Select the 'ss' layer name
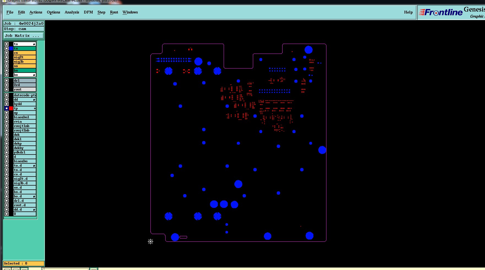Image resolution: width=485 pixels, height=270 pixels. point(25,66)
